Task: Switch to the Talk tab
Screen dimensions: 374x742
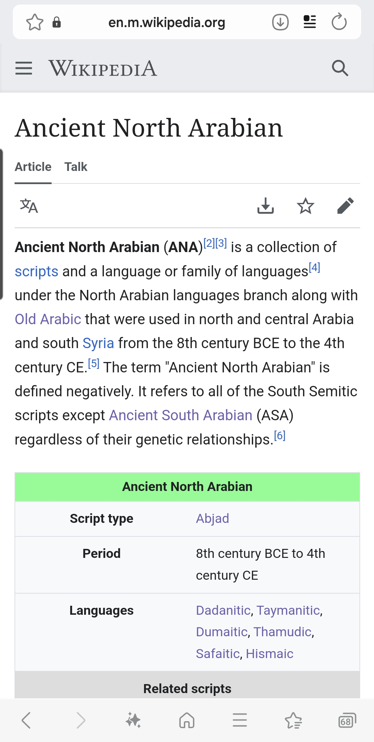Action: coord(76,167)
